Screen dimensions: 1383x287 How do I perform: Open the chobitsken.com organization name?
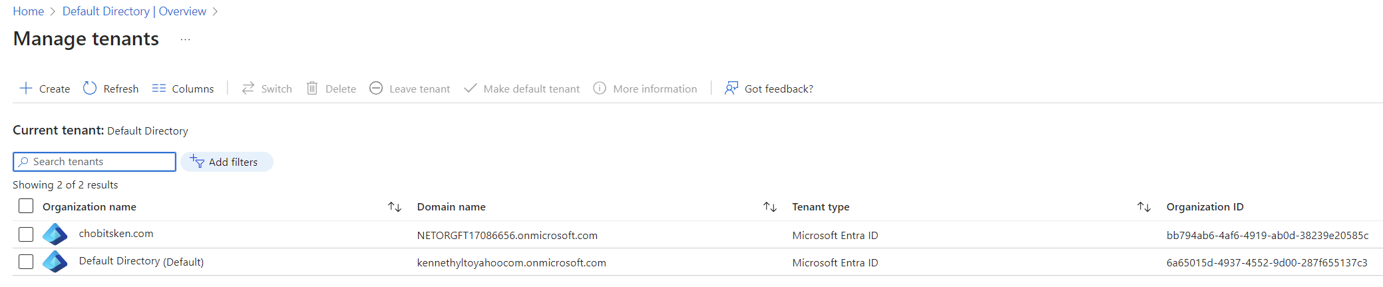coord(116,234)
